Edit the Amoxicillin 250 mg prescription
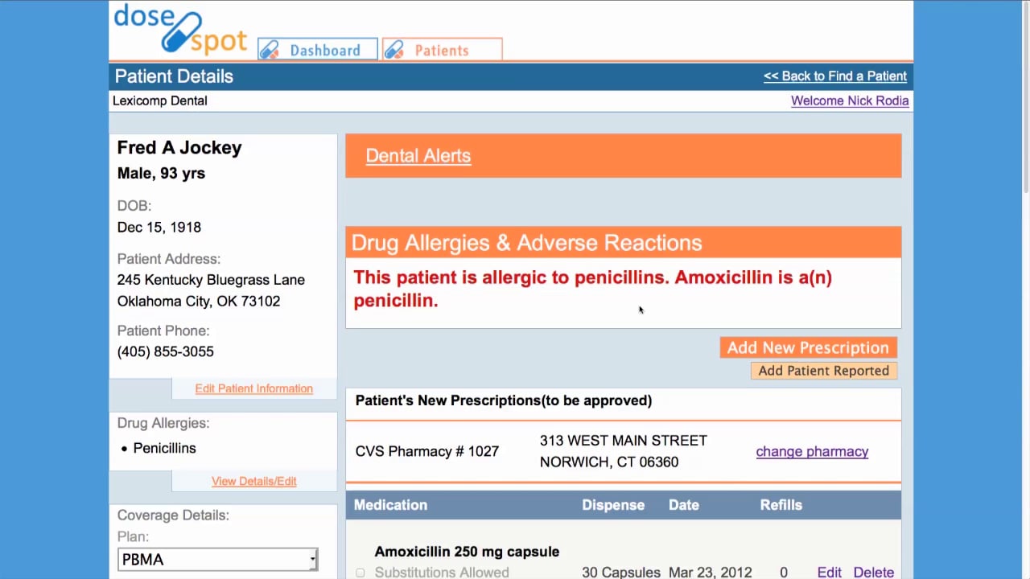 pos(829,573)
